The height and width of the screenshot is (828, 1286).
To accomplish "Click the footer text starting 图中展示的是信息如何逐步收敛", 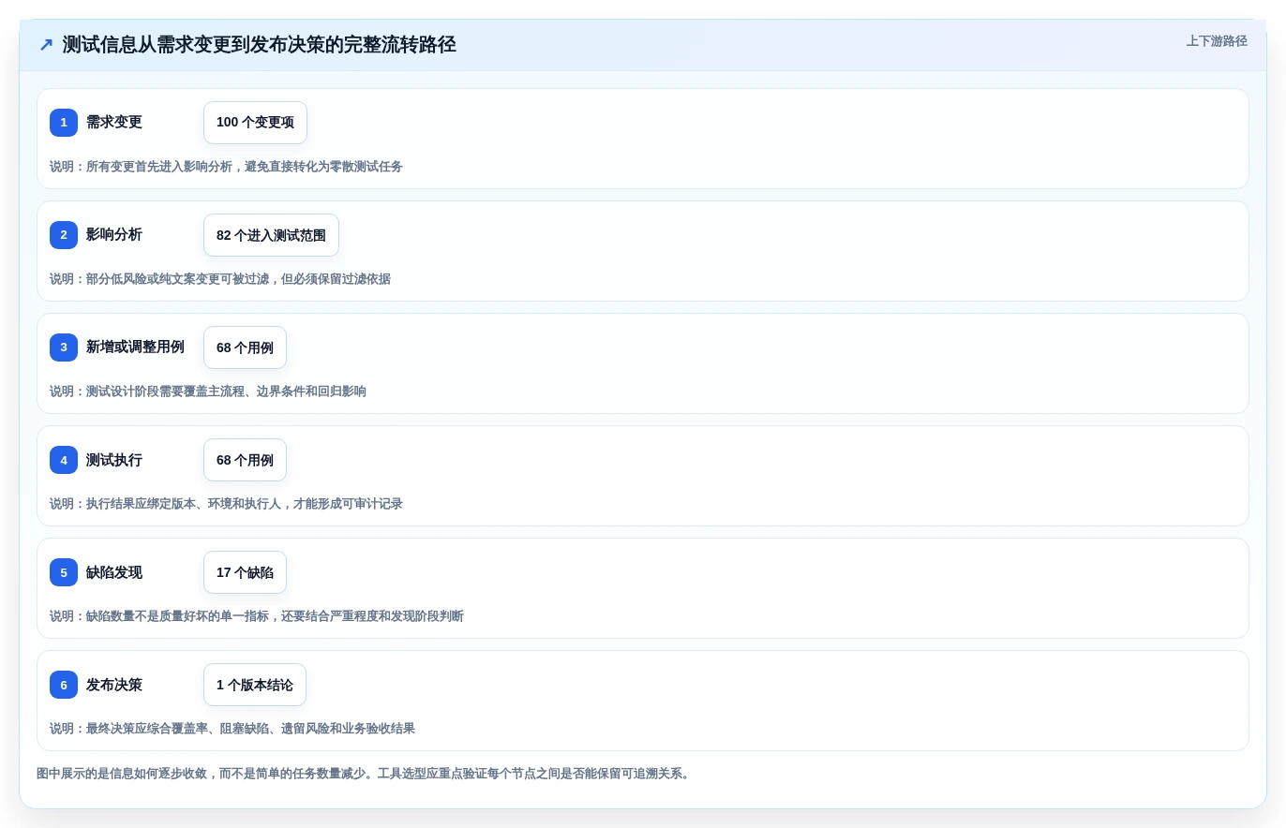I will click(366, 774).
